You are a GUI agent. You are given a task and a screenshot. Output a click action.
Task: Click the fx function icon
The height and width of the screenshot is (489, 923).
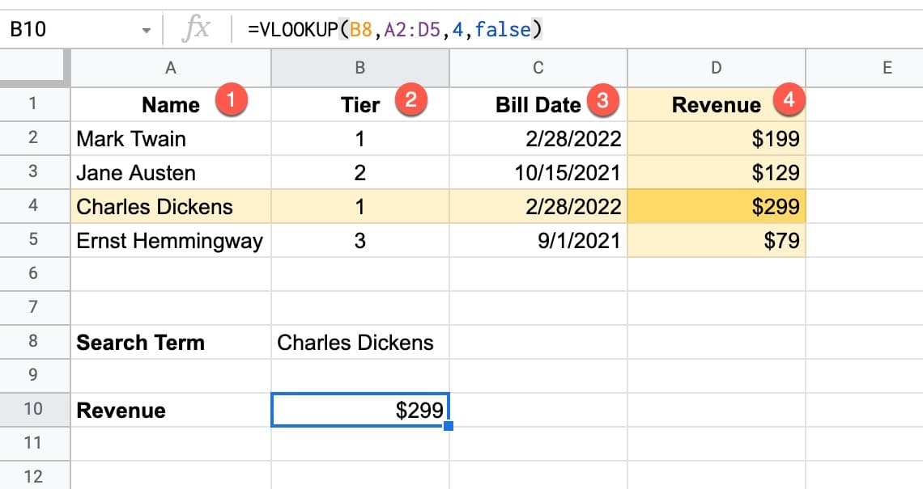[196, 30]
